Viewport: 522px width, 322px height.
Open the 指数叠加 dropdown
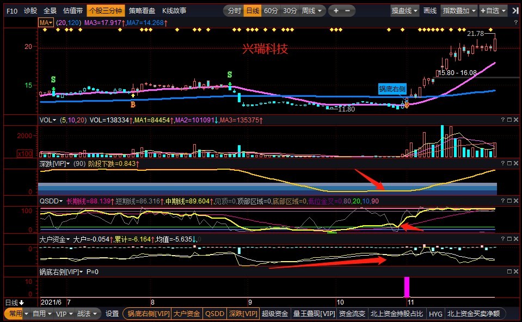pos(459,10)
